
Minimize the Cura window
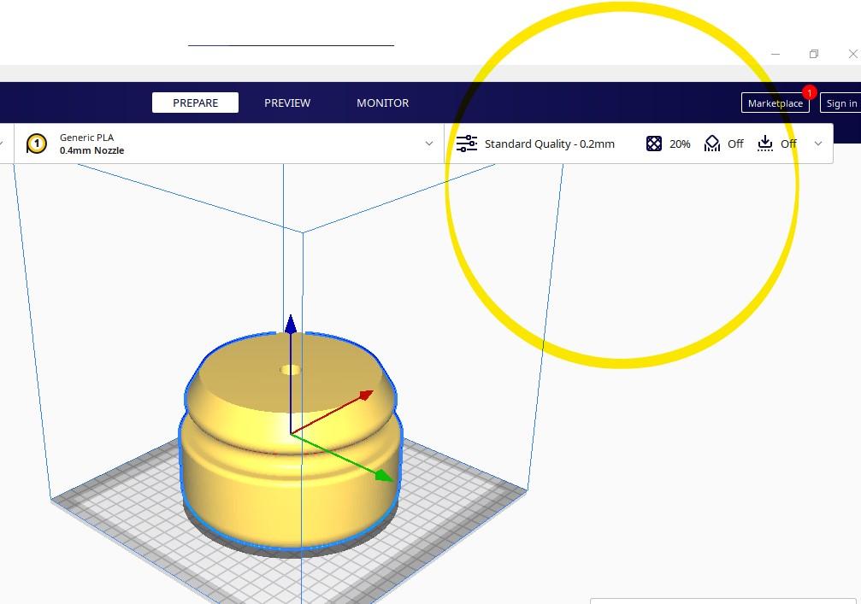click(775, 54)
